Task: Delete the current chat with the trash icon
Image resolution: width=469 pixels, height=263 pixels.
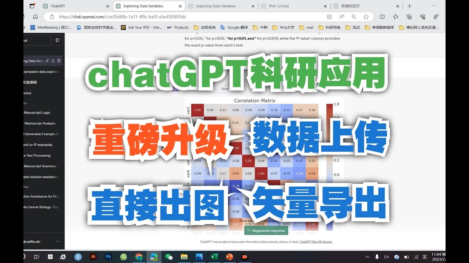Action: (59, 61)
